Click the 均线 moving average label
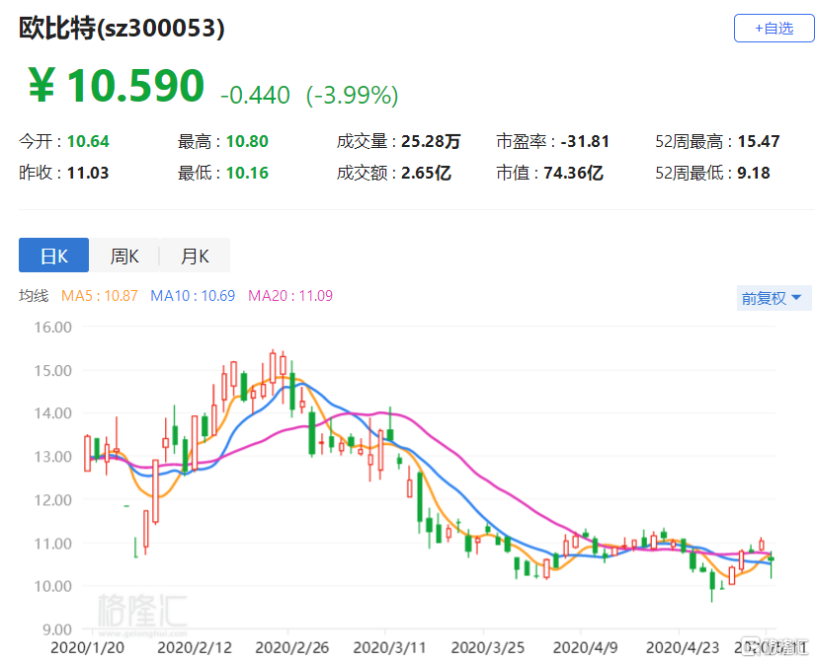Screen dimensions: 815x663 pyautogui.click(x=34, y=295)
